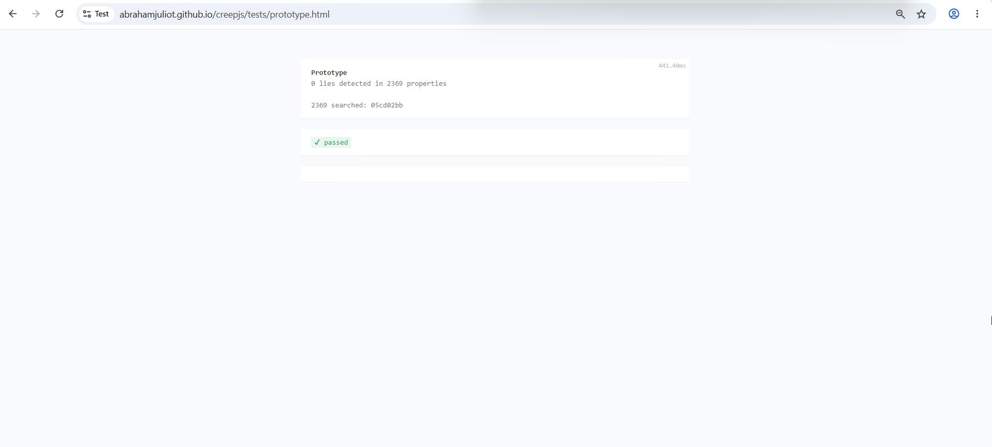Image resolution: width=992 pixels, height=447 pixels.
Task: Open site info via the Test chip
Action: [x=96, y=14]
